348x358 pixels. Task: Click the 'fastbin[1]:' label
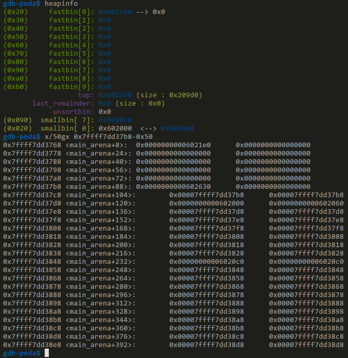(x=71, y=20)
